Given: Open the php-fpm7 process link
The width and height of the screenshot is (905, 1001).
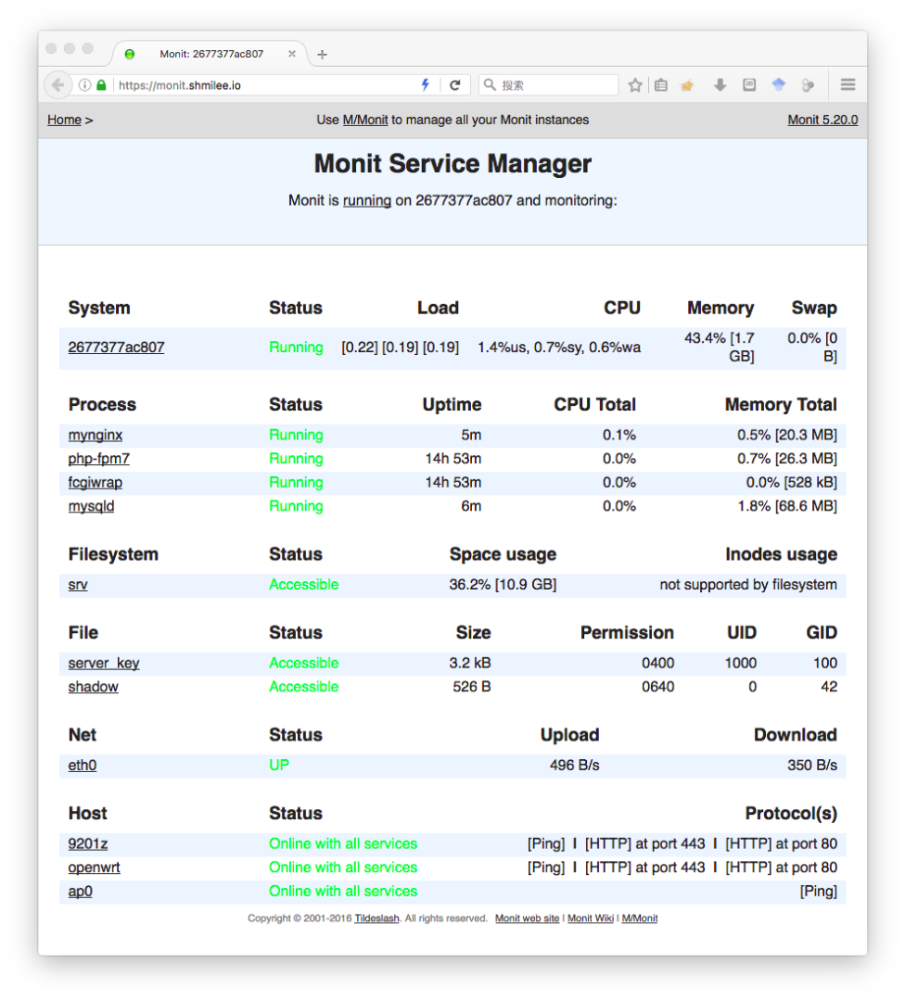Looking at the screenshot, I should 99,459.
